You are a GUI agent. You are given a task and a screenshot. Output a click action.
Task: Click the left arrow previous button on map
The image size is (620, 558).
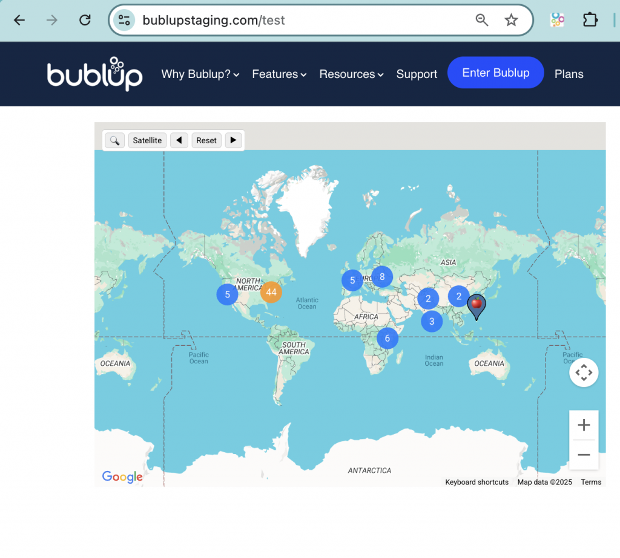coord(179,140)
